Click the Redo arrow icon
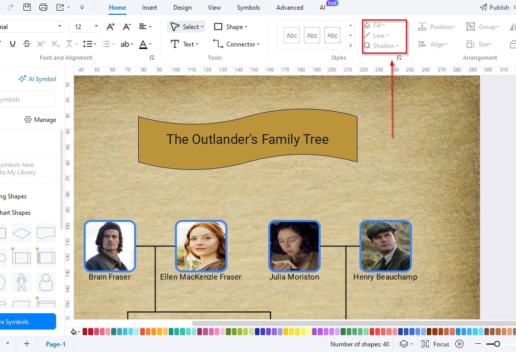The width and height of the screenshot is (516, 352). tap(10, 7)
